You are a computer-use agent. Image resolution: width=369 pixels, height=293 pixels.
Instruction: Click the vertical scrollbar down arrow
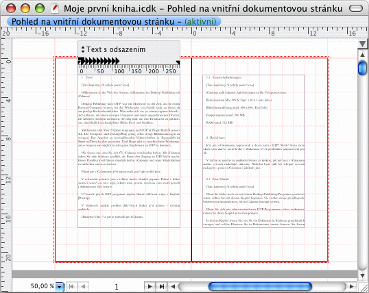click(362, 276)
